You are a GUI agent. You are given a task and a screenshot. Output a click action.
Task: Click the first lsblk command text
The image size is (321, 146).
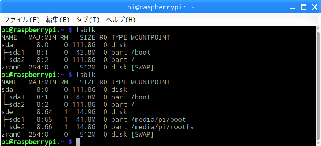[86, 30]
